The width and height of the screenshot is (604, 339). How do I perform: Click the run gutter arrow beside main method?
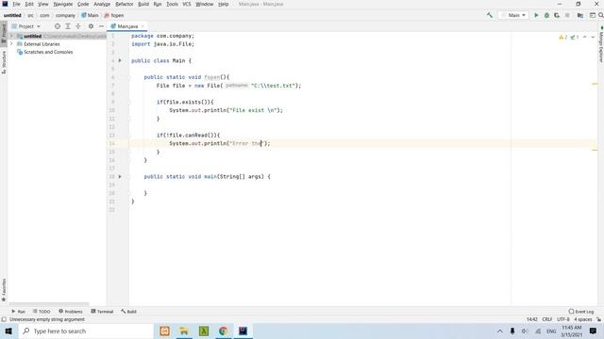120,177
